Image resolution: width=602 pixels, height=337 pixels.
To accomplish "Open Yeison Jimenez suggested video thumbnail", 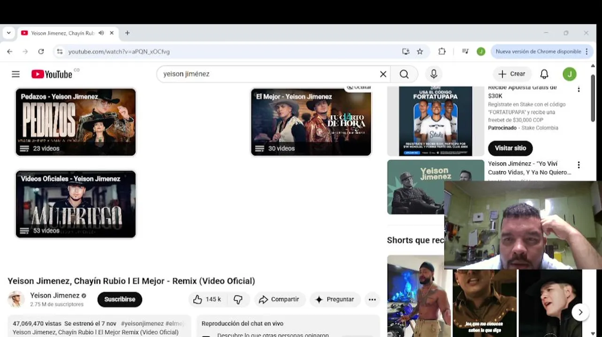I will click(415, 187).
